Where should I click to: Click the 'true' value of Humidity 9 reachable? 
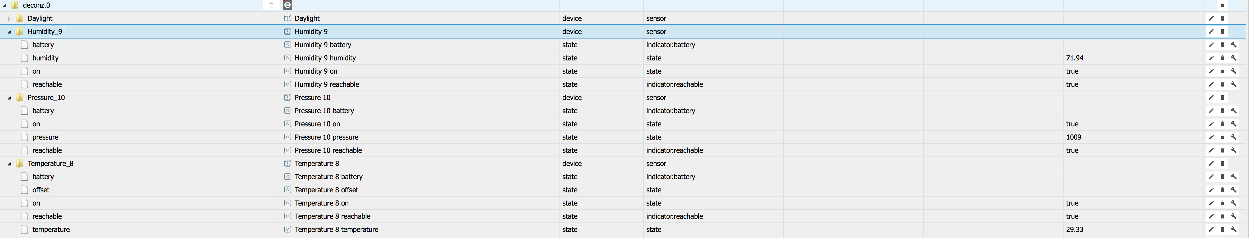(x=1072, y=84)
